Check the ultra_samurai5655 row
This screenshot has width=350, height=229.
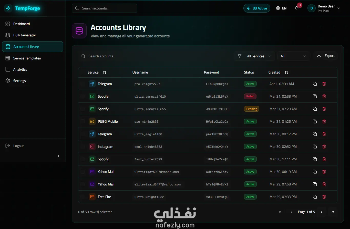(x=83, y=109)
